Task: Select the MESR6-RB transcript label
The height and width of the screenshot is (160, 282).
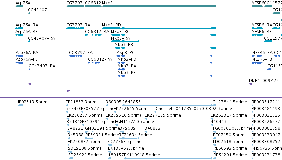Action: [x=261, y=32]
